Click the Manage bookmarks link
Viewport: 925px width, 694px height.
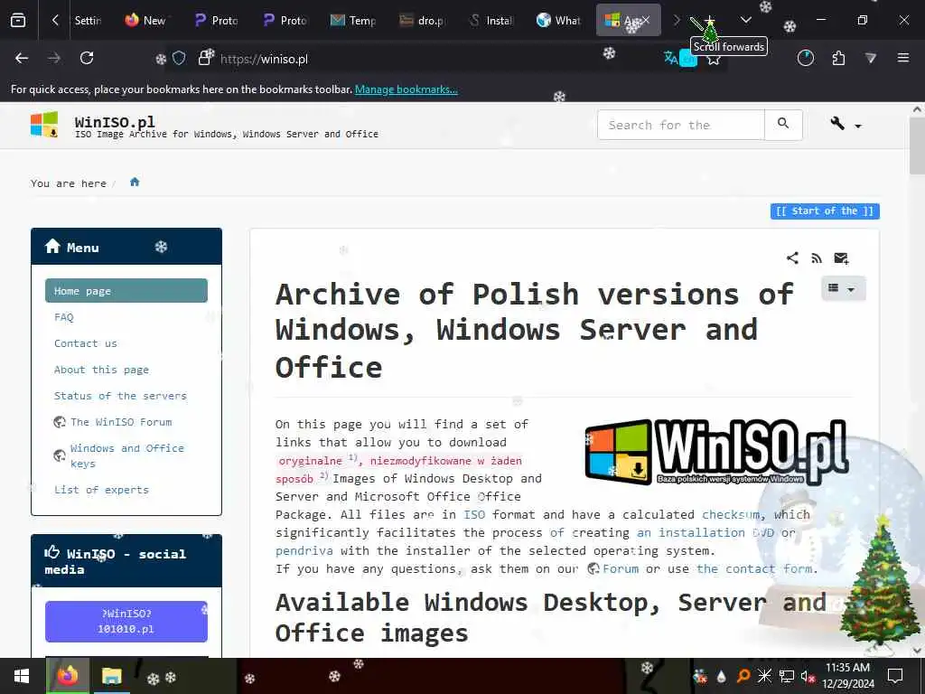point(406,89)
